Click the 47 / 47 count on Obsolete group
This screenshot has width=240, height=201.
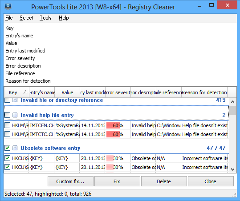pos(216,148)
